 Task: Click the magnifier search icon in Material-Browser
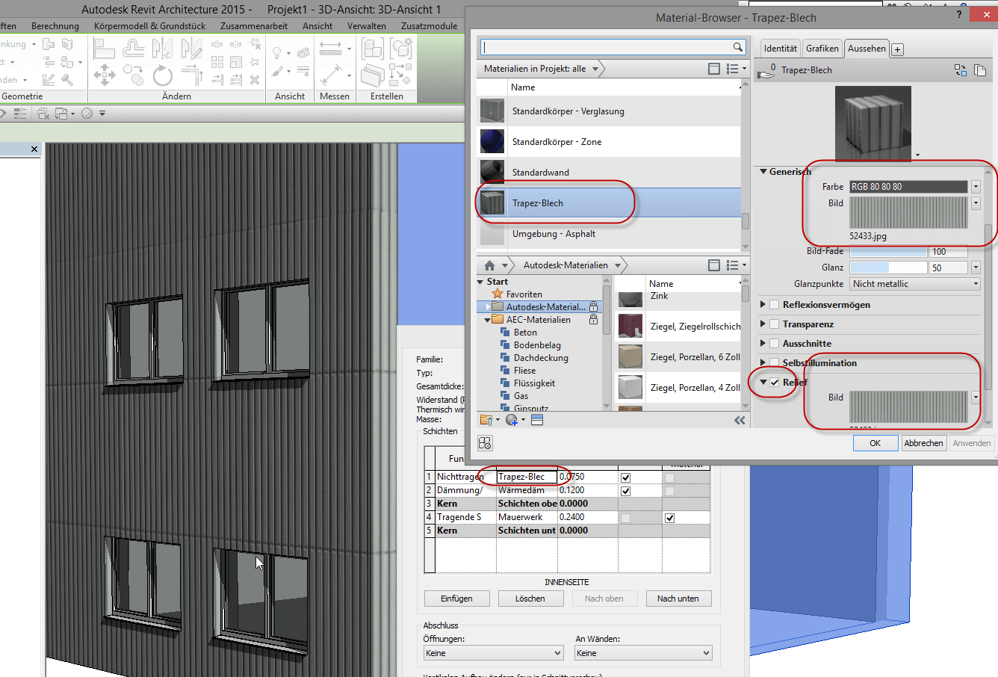[x=738, y=47]
